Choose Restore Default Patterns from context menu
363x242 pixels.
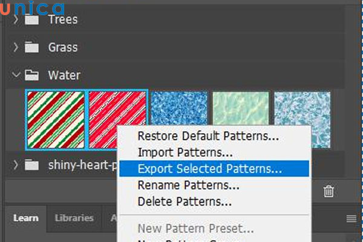click(x=208, y=136)
